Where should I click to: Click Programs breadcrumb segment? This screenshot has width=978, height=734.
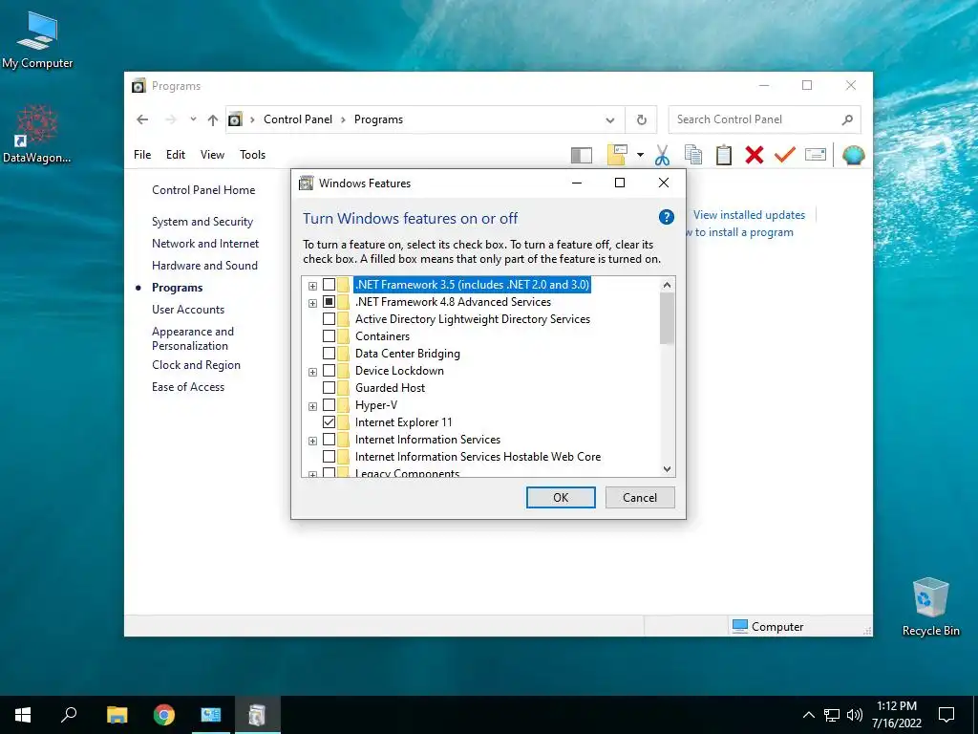[378, 119]
